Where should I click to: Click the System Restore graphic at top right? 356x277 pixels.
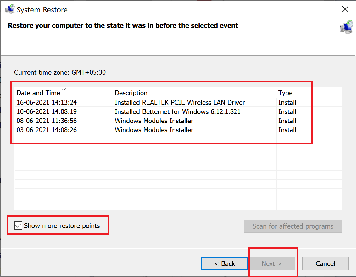tap(346, 27)
